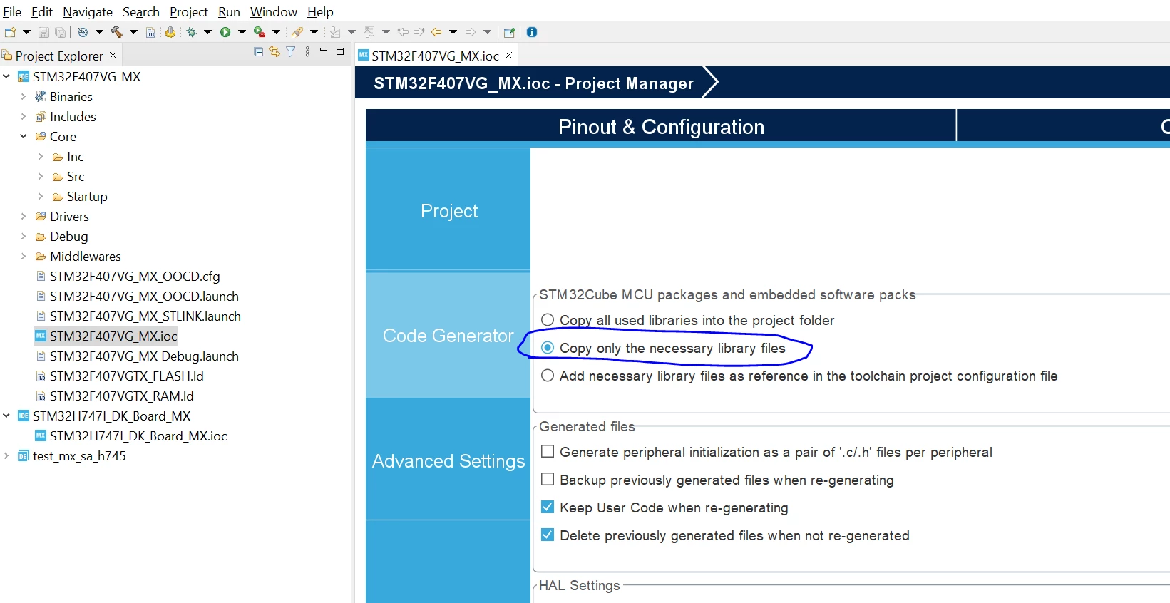The width and height of the screenshot is (1170, 603).
Task: Uncheck Delete previously generated files option
Action: click(548, 535)
